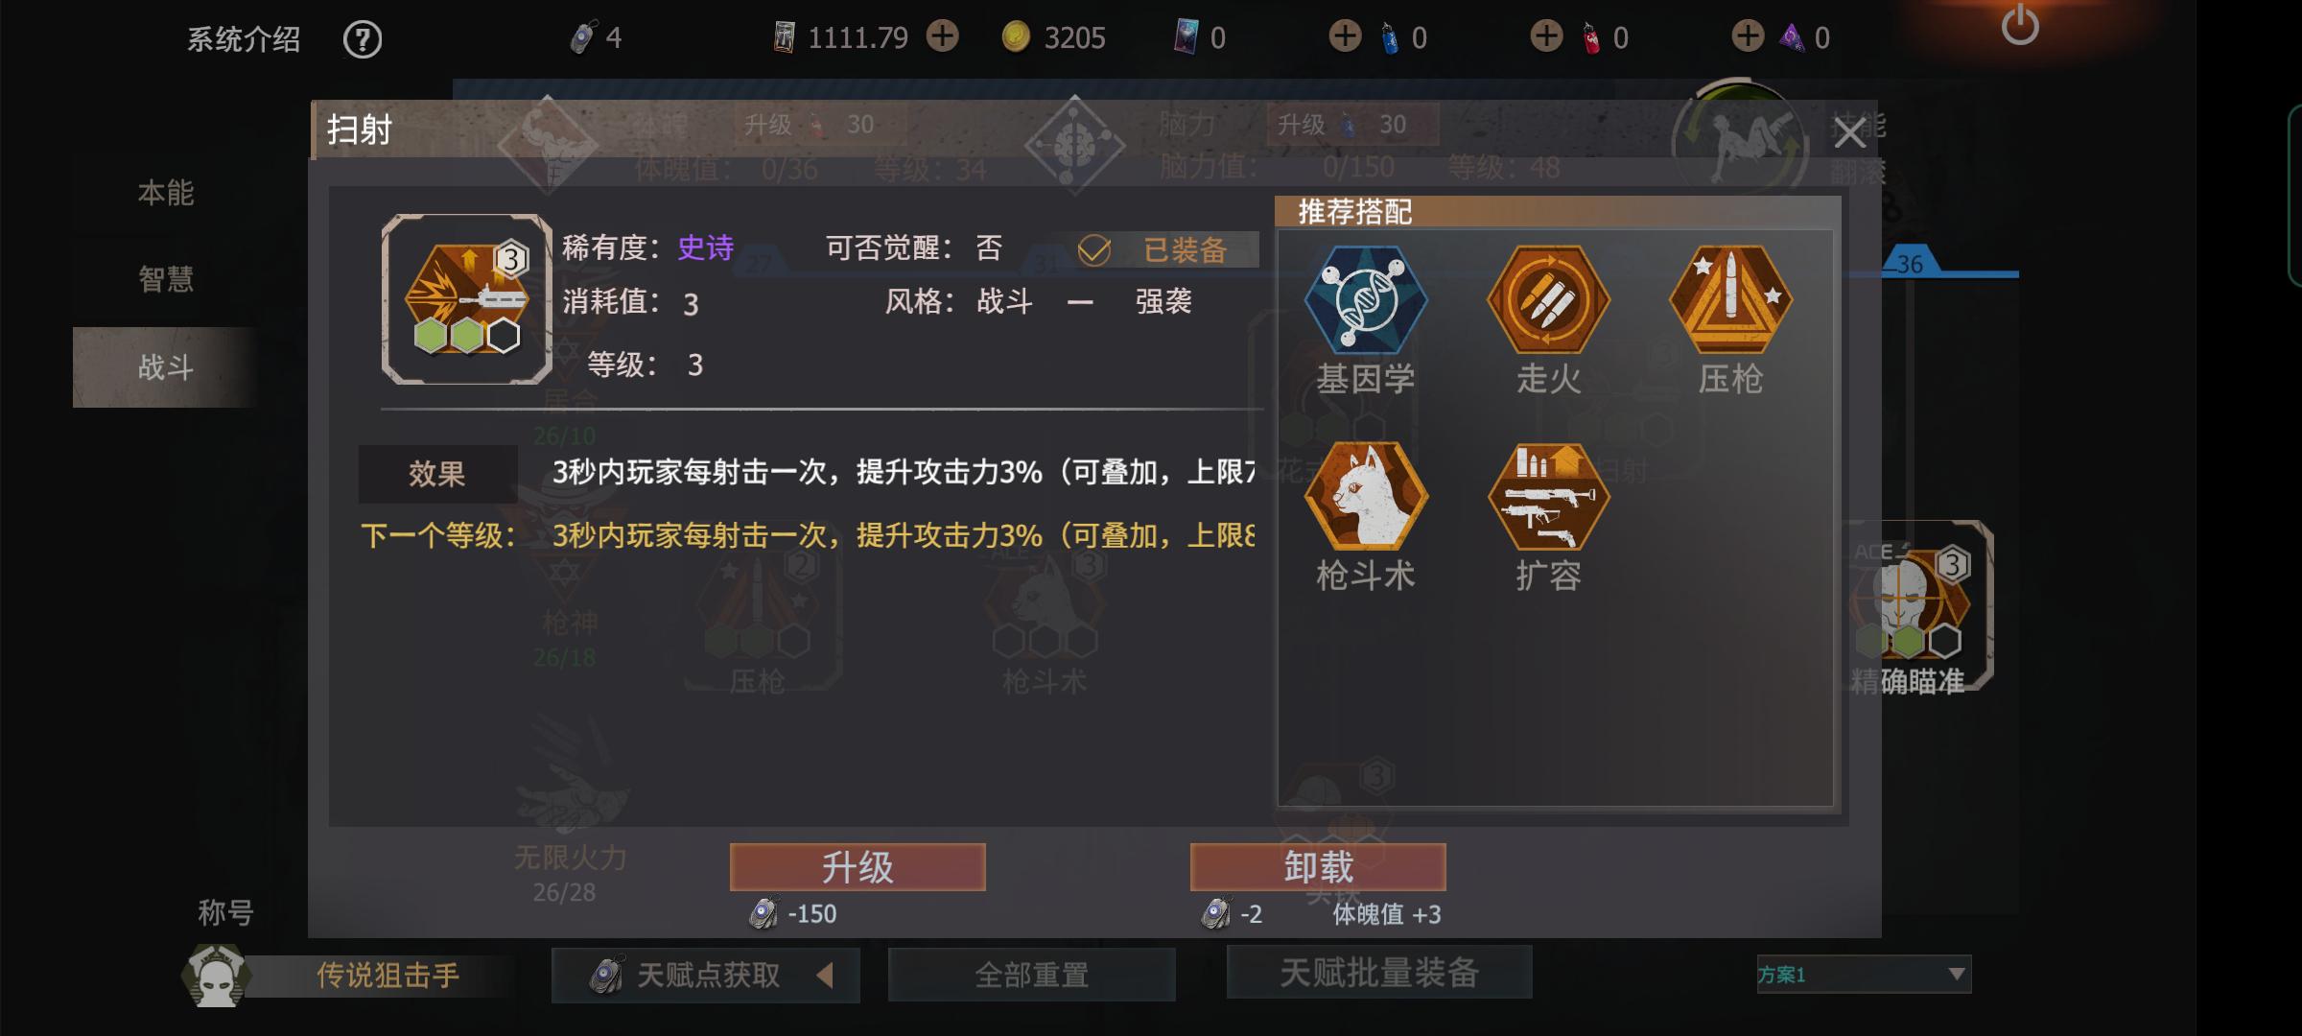Image resolution: width=2302 pixels, height=1036 pixels.
Task: Select the 压枪 recommended talent icon
Action: click(x=1730, y=299)
